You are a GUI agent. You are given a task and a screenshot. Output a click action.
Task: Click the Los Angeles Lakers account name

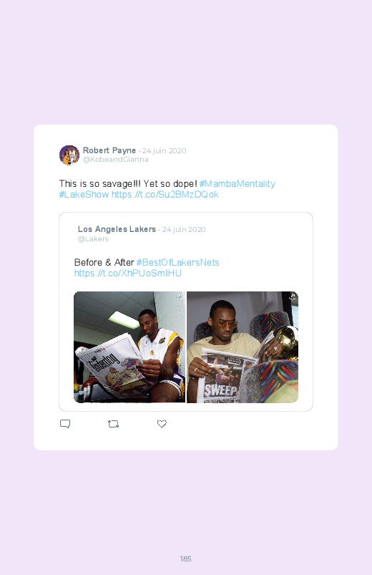pyautogui.click(x=117, y=229)
